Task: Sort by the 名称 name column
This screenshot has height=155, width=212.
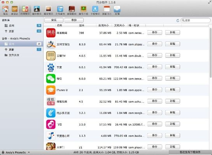Action: [x=67, y=25]
